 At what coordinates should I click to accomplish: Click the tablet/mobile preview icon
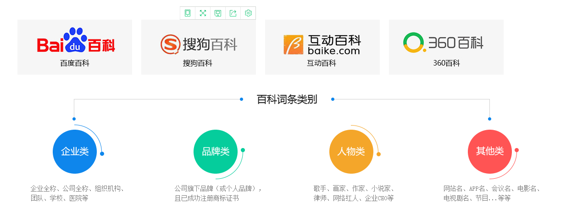(x=188, y=13)
